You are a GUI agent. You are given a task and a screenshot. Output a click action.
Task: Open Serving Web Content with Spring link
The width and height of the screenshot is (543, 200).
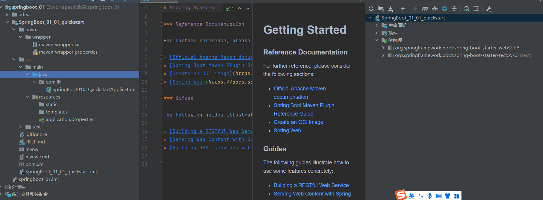[x=312, y=194]
